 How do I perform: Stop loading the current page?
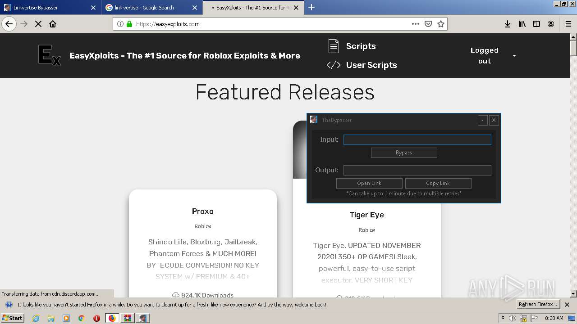pos(38,24)
